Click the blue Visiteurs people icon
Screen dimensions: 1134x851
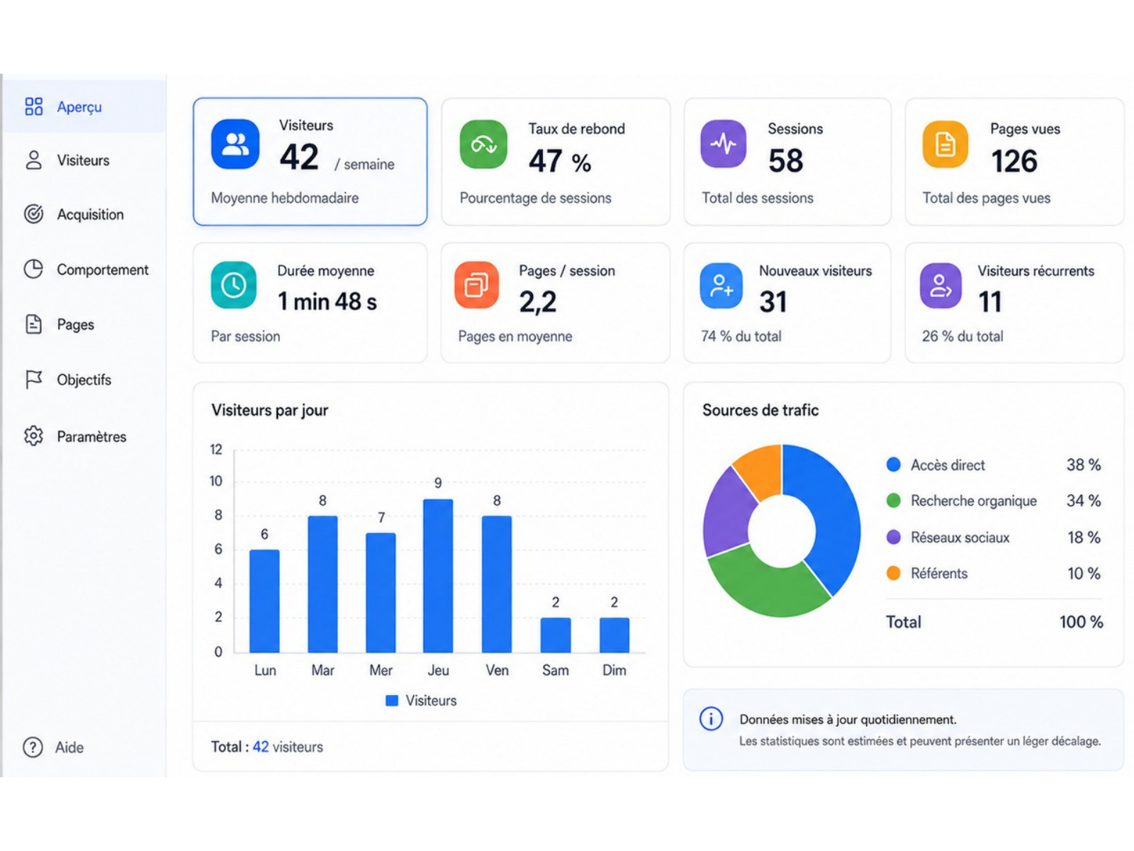coord(235,144)
